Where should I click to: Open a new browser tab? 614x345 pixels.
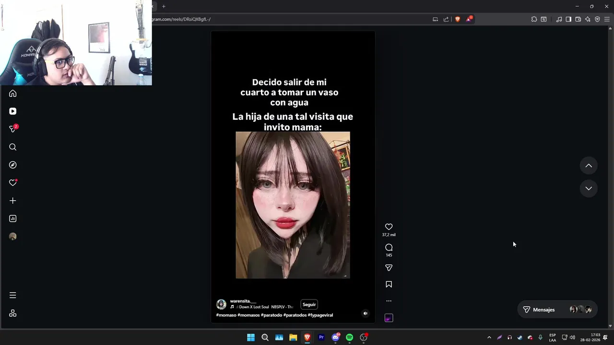pyautogui.click(x=164, y=6)
